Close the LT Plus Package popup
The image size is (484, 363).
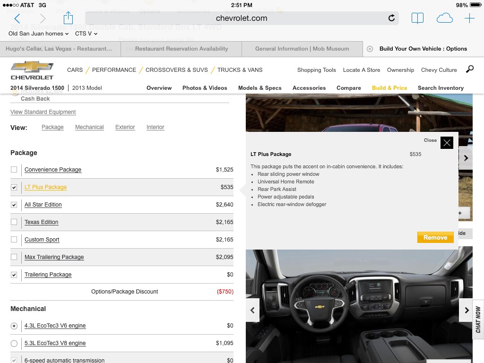(447, 143)
